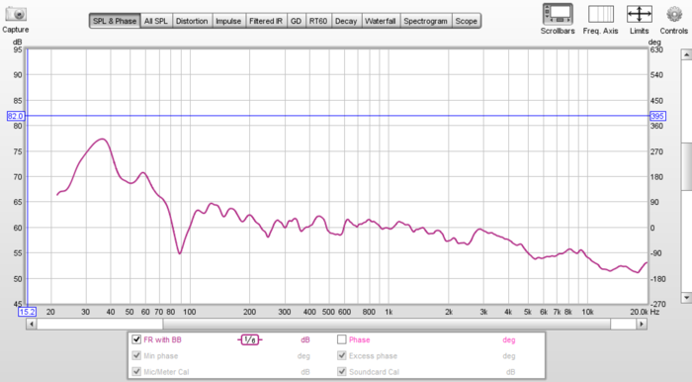
Task: Click the vertical scrollbar thumb
Action: (686, 166)
